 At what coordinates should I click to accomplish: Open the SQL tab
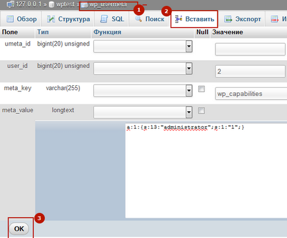tap(112, 19)
